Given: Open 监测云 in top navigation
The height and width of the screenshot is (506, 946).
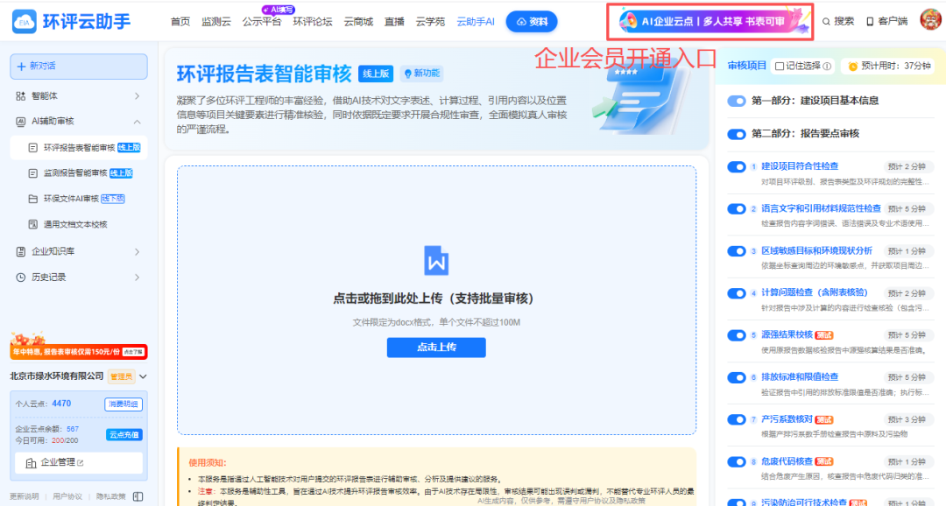Looking at the screenshot, I should [x=216, y=22].
